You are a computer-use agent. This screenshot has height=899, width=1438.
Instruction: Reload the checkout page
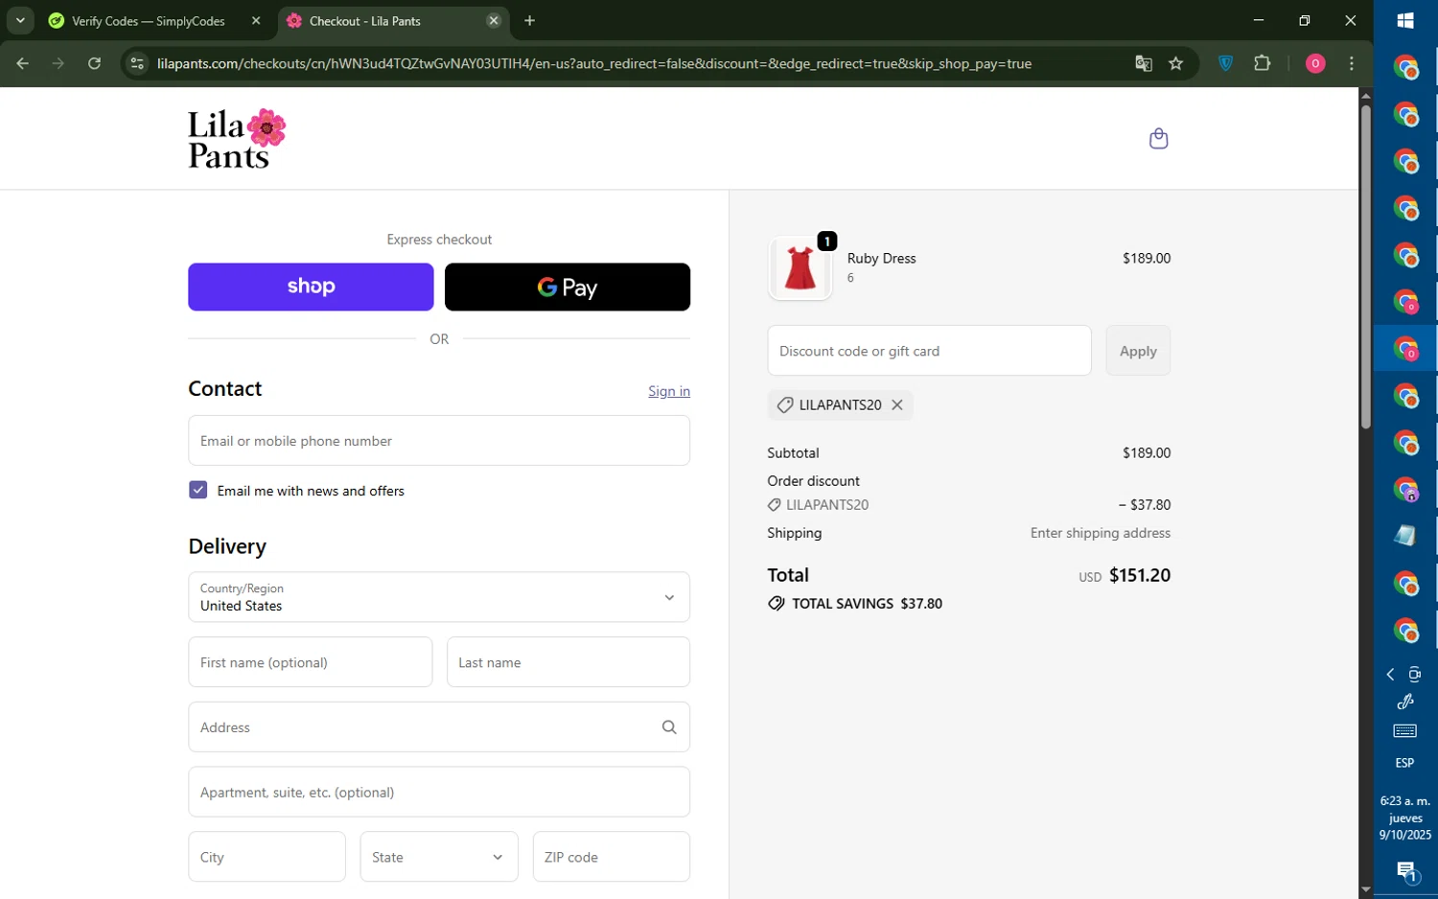pos(94,63)
